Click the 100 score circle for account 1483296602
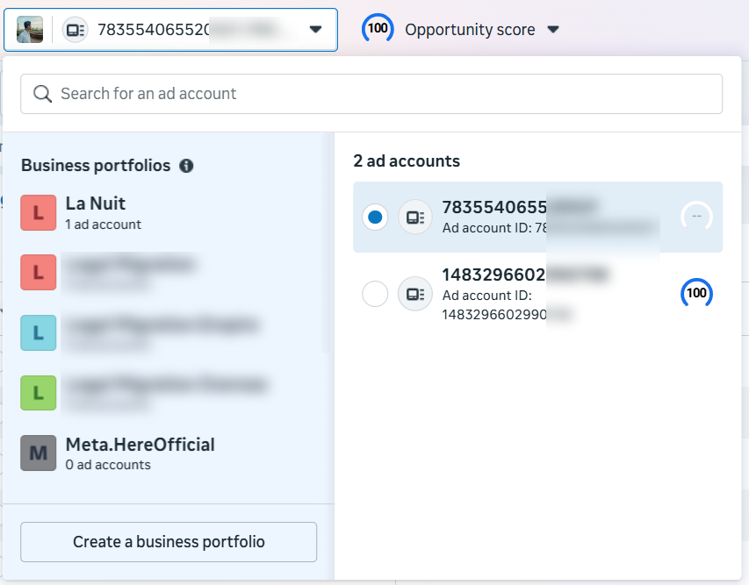749x585 pixels. (x=696, y=293)
